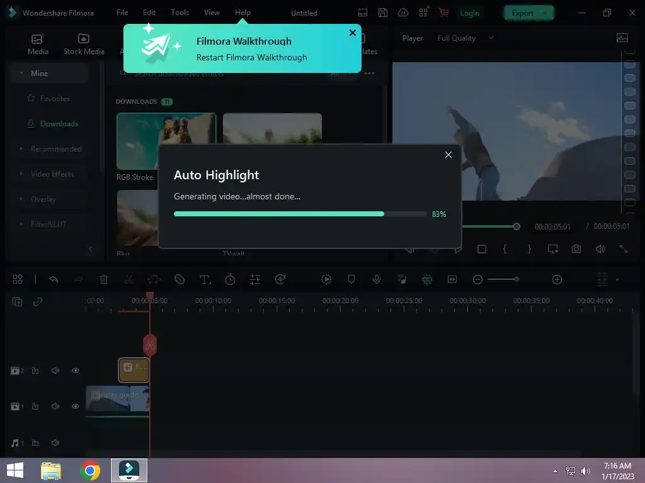This screenshot has height=483, width=645.
Task: Open the timeline toolbar overflow dropdown arrow
Action: (x=617, y=280)
